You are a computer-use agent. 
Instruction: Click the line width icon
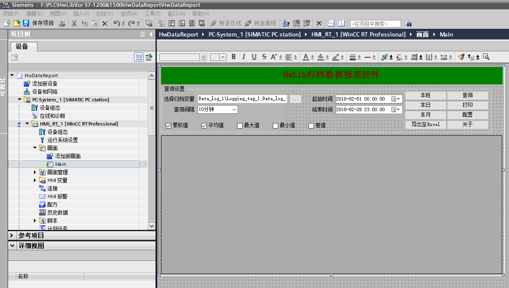pyautogui.click(x=353, y=57)
